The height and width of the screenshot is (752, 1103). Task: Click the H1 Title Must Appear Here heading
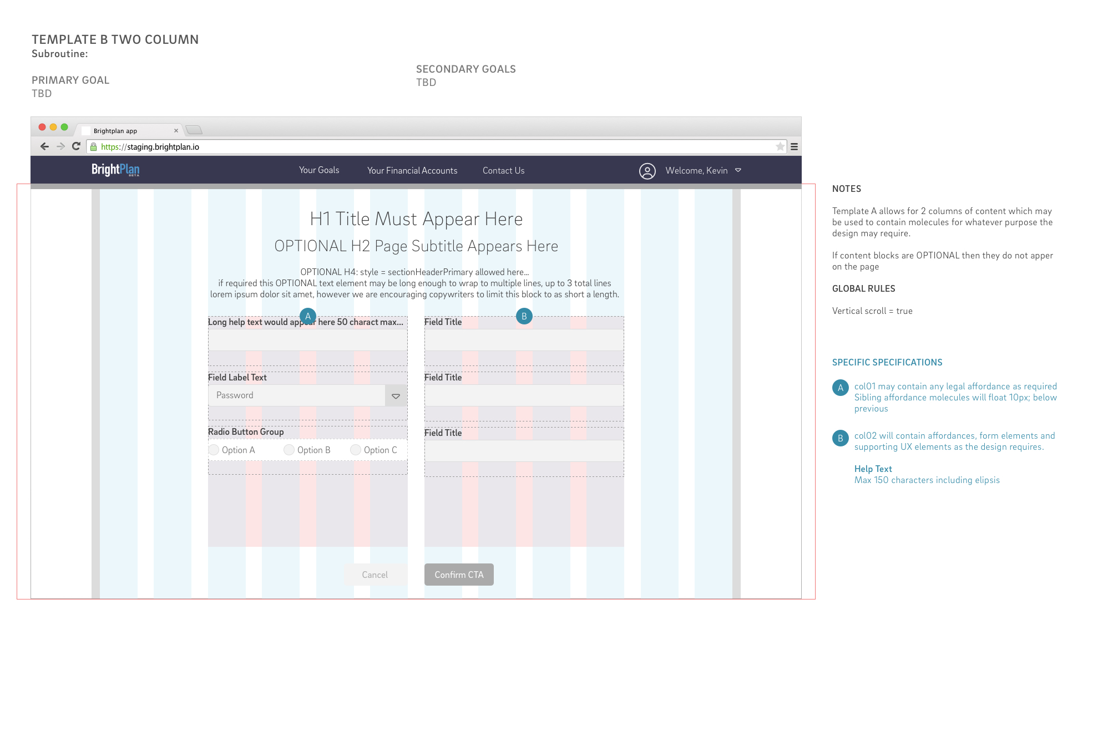pos(416,219)
